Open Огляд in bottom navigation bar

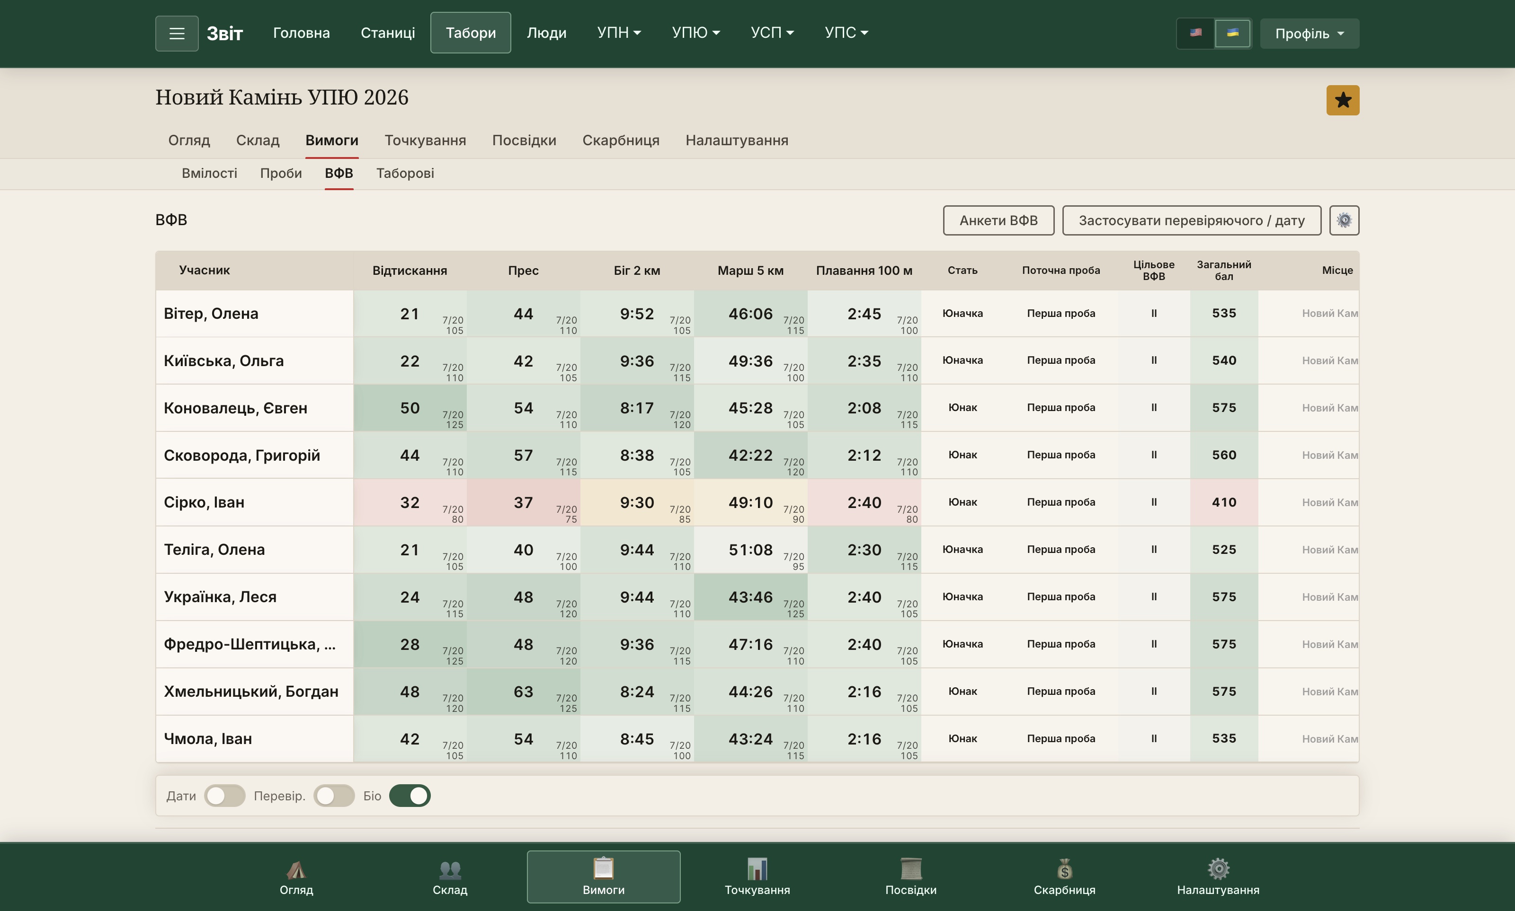pyautogui.click(x=296, y=876)
